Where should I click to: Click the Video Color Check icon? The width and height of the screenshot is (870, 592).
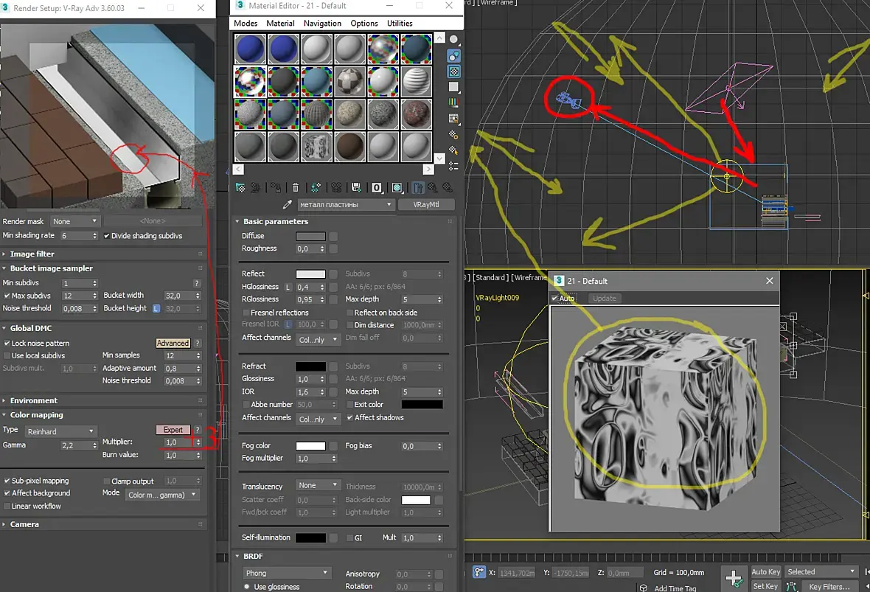click(454, 102)
